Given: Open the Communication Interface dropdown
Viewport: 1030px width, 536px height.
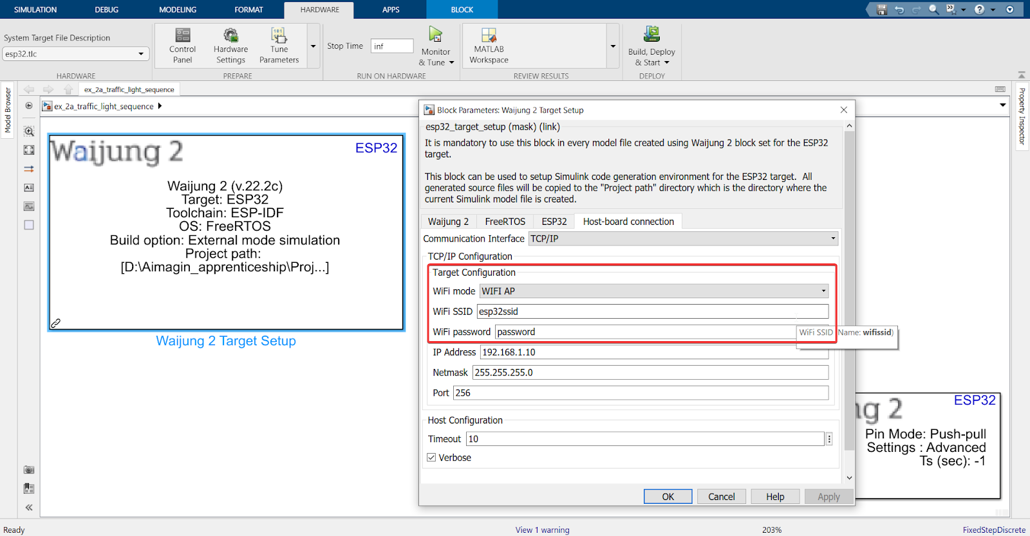Looking at the screenshot, I should (683, 238).
